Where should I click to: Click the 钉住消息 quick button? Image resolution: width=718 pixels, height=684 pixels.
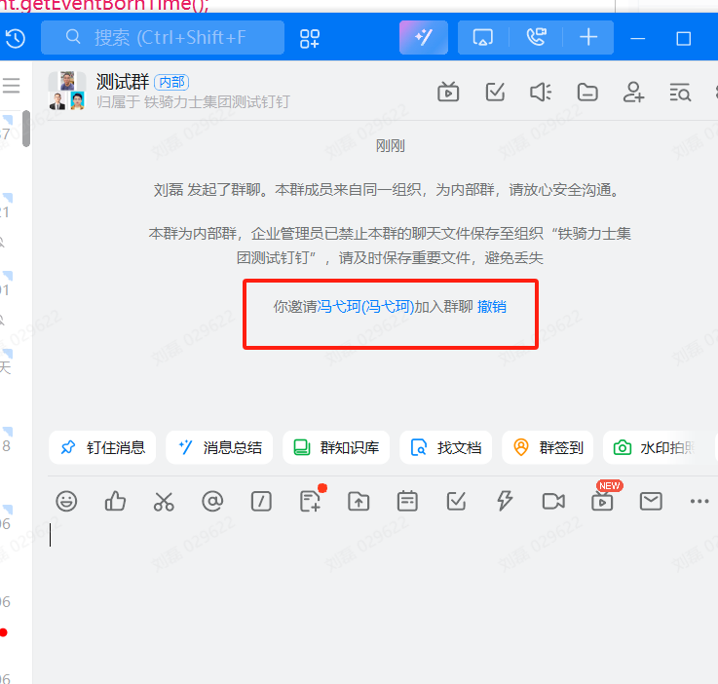(x=103, y=448)
